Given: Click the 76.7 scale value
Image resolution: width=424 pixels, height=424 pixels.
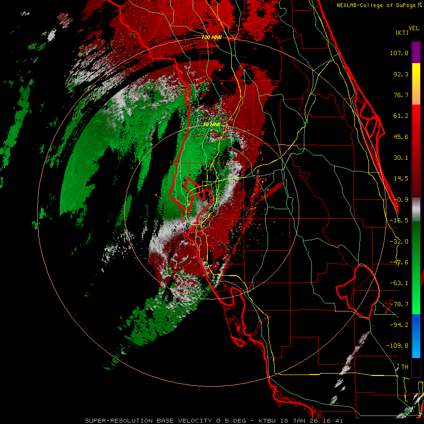Looking at the screenshot, I should 401,95.
